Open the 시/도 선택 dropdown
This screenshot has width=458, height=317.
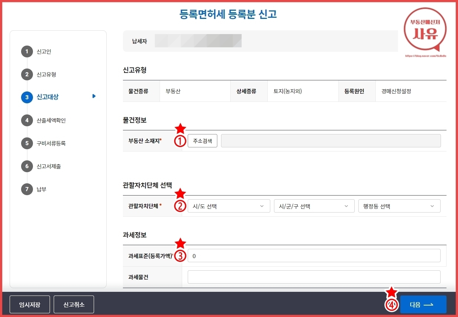tap(229, 206)
